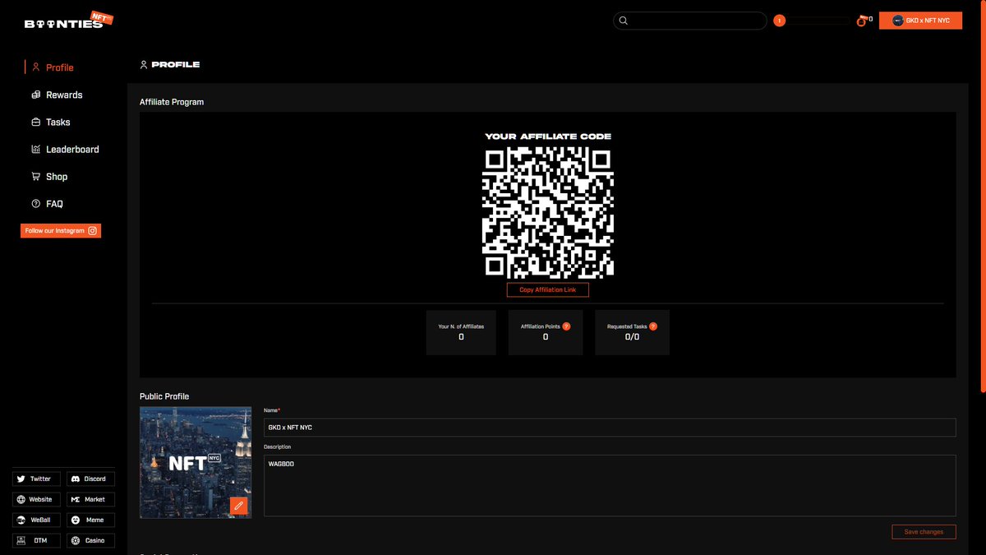The height and width of the screenshot is (555, 986).
Task: Click the Bounties NFT logo
Action: click(x=68, y=21)
